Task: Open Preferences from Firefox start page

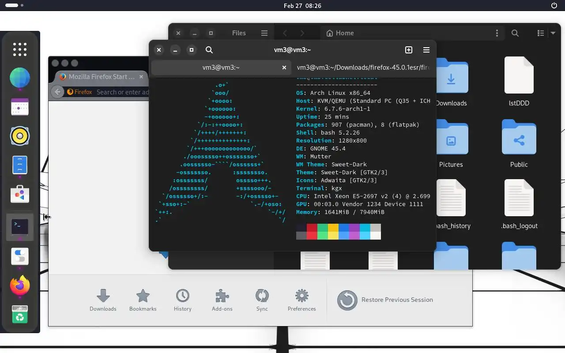Action: coord(302,300)
